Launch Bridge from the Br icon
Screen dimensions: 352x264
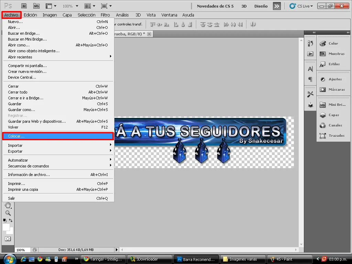coord(24,6)
